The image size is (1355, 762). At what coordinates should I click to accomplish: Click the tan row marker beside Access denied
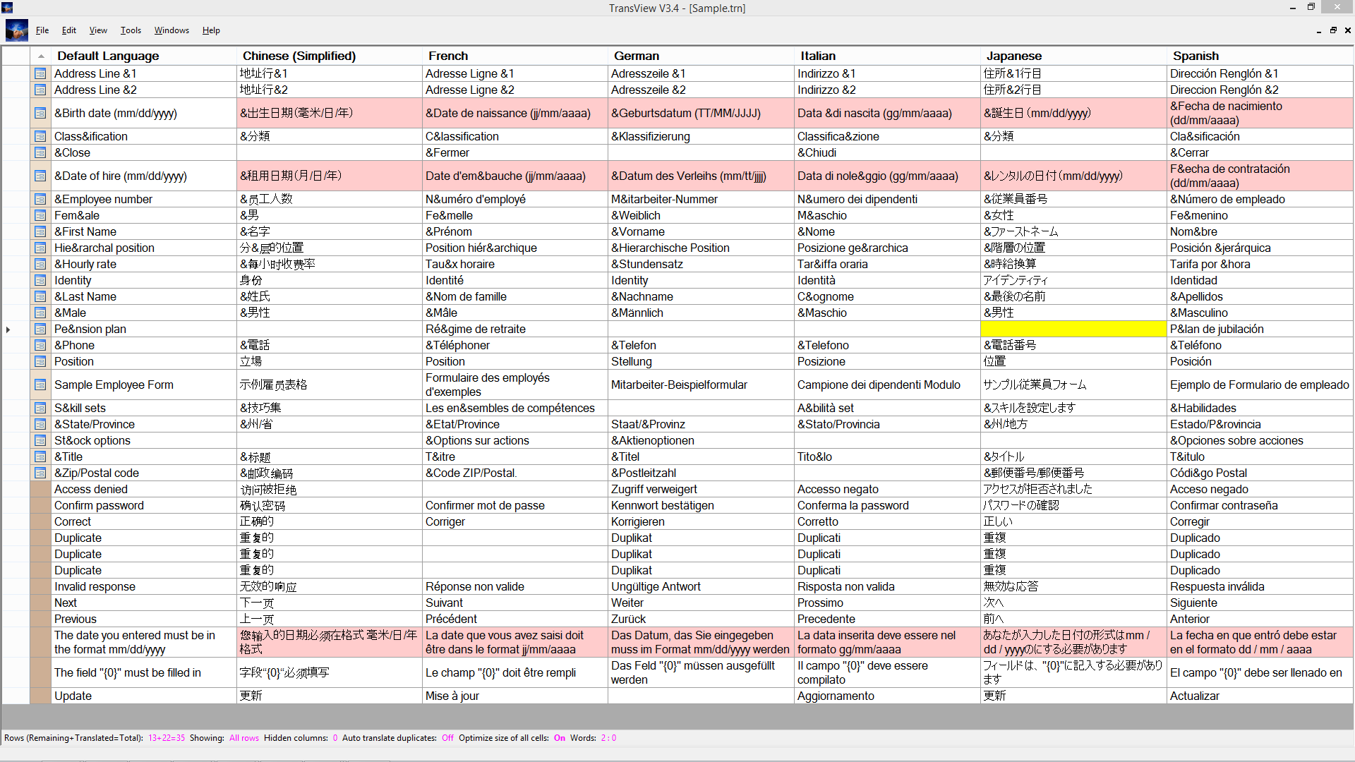(40, 489)
